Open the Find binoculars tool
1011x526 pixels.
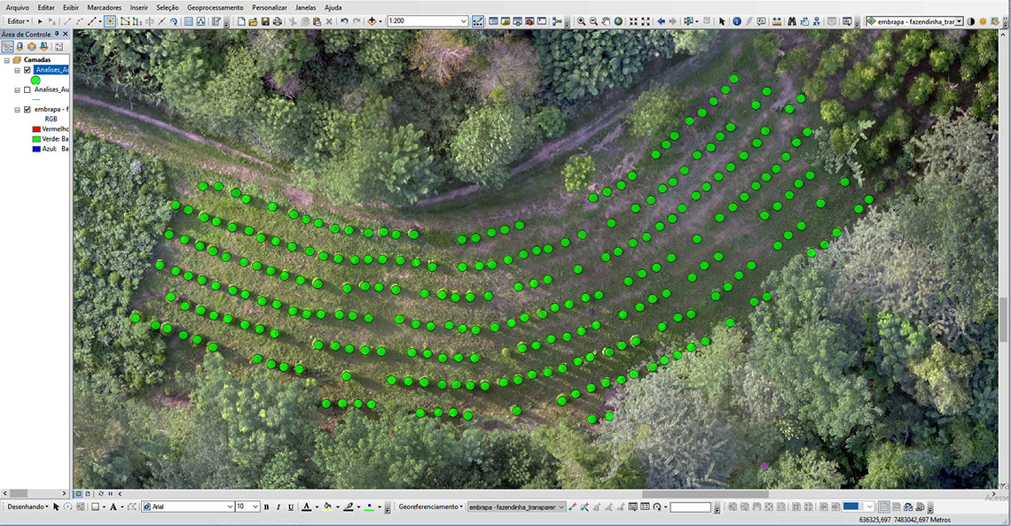[792, 21]
